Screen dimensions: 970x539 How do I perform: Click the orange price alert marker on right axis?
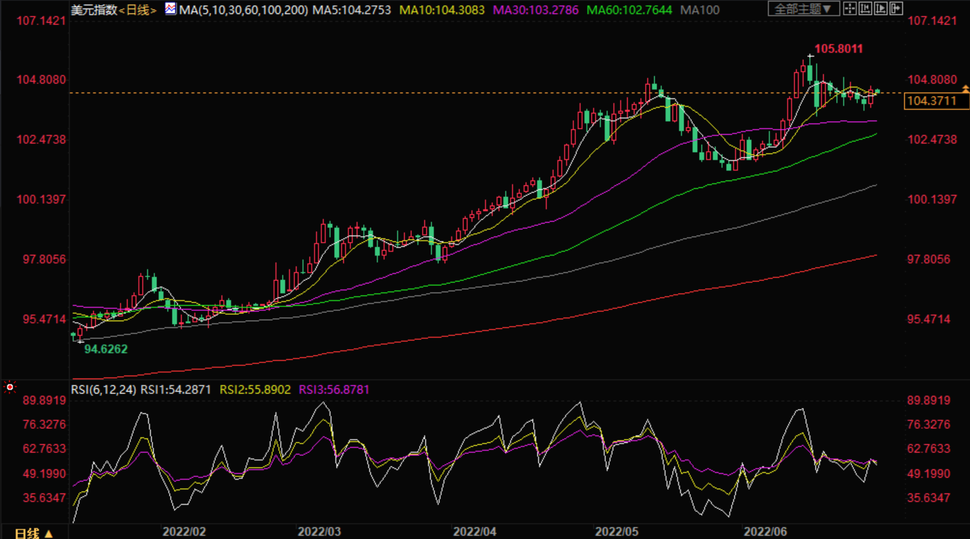965,88
